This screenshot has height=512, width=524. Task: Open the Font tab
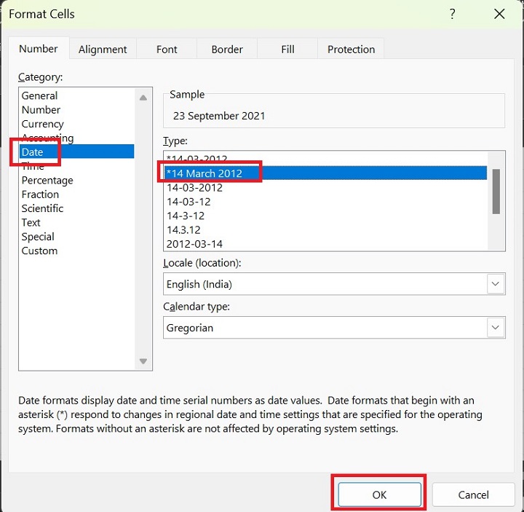(167, 50)
